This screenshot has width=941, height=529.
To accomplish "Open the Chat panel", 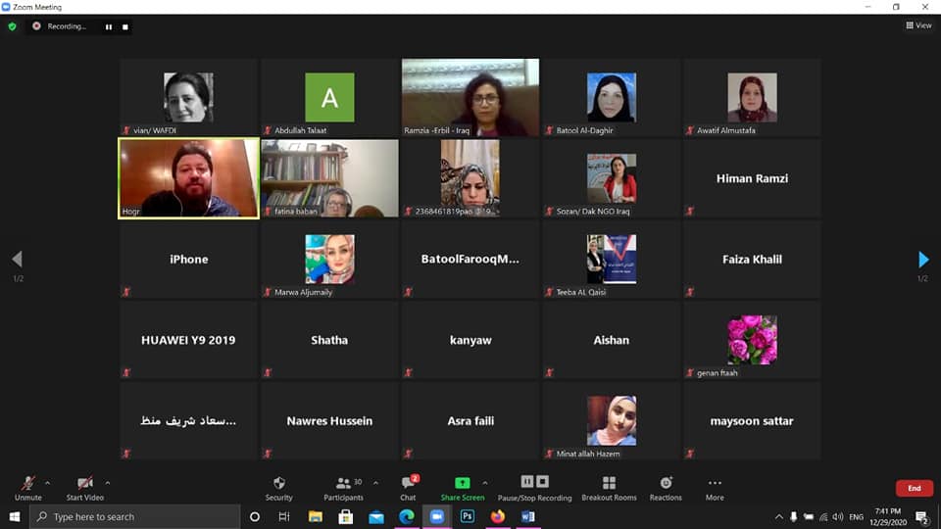I will [x=408, y=487].
